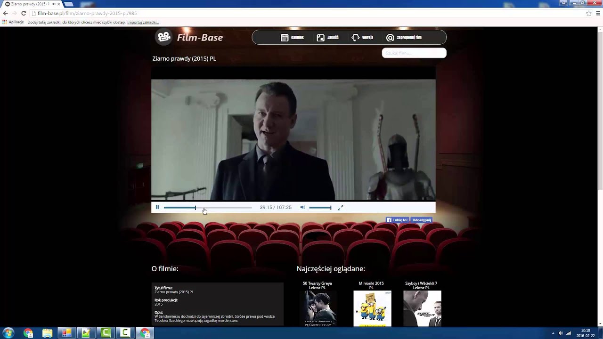Screen dimensions: 603x339
Task: Click the @ icon beside zaproponuj film
Action: pyautogui.click(x=390, y=38)
